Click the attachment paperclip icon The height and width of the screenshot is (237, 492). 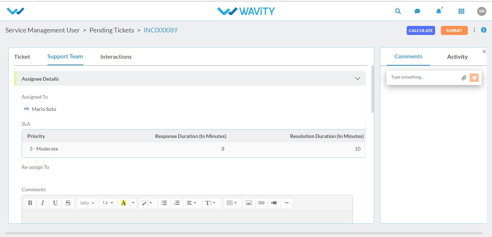tap(464, 77)
